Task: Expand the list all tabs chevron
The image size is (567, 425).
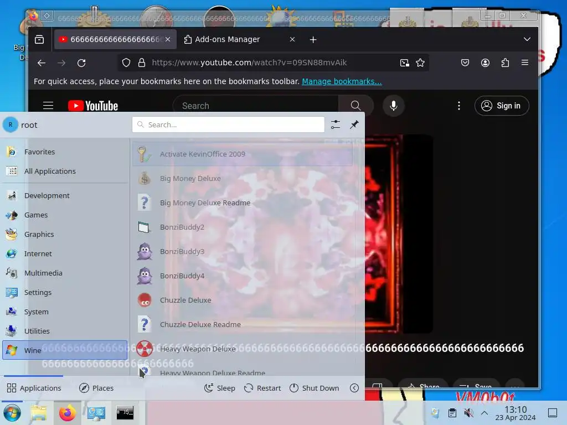Action: point(527,39)
